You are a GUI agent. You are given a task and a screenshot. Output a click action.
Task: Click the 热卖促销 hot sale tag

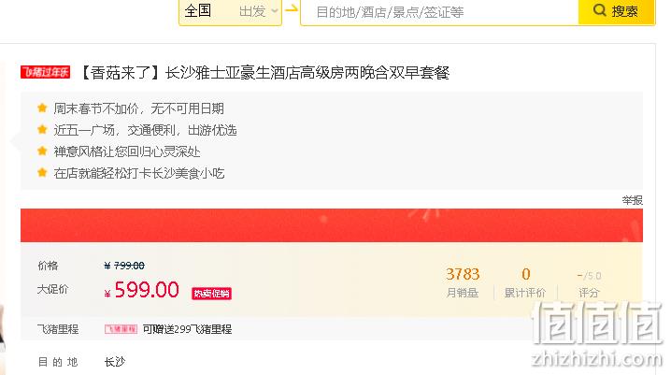coord(211,294)
